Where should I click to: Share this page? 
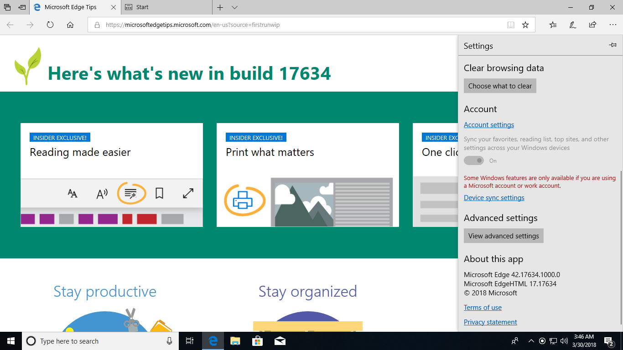[592, 25]
